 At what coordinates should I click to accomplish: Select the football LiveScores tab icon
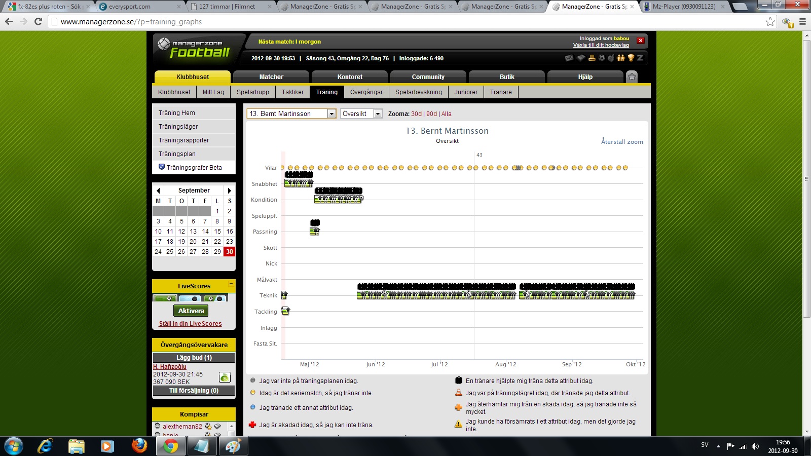(x=165, y=298)
